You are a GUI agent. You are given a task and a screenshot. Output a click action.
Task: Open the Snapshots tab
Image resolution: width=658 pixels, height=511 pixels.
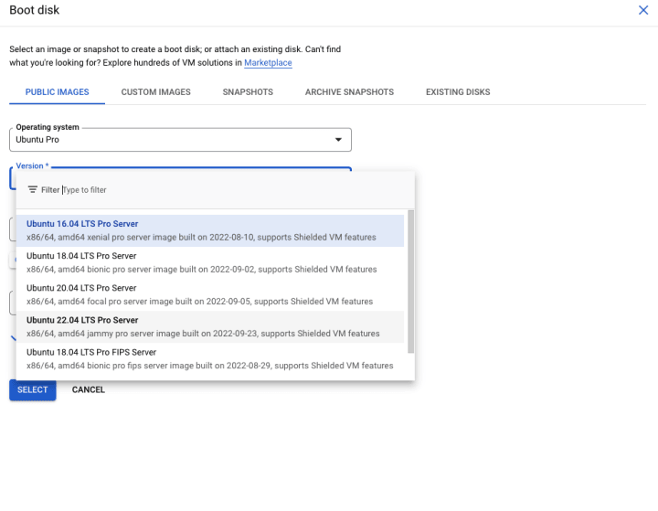click(x=248, y=92)
